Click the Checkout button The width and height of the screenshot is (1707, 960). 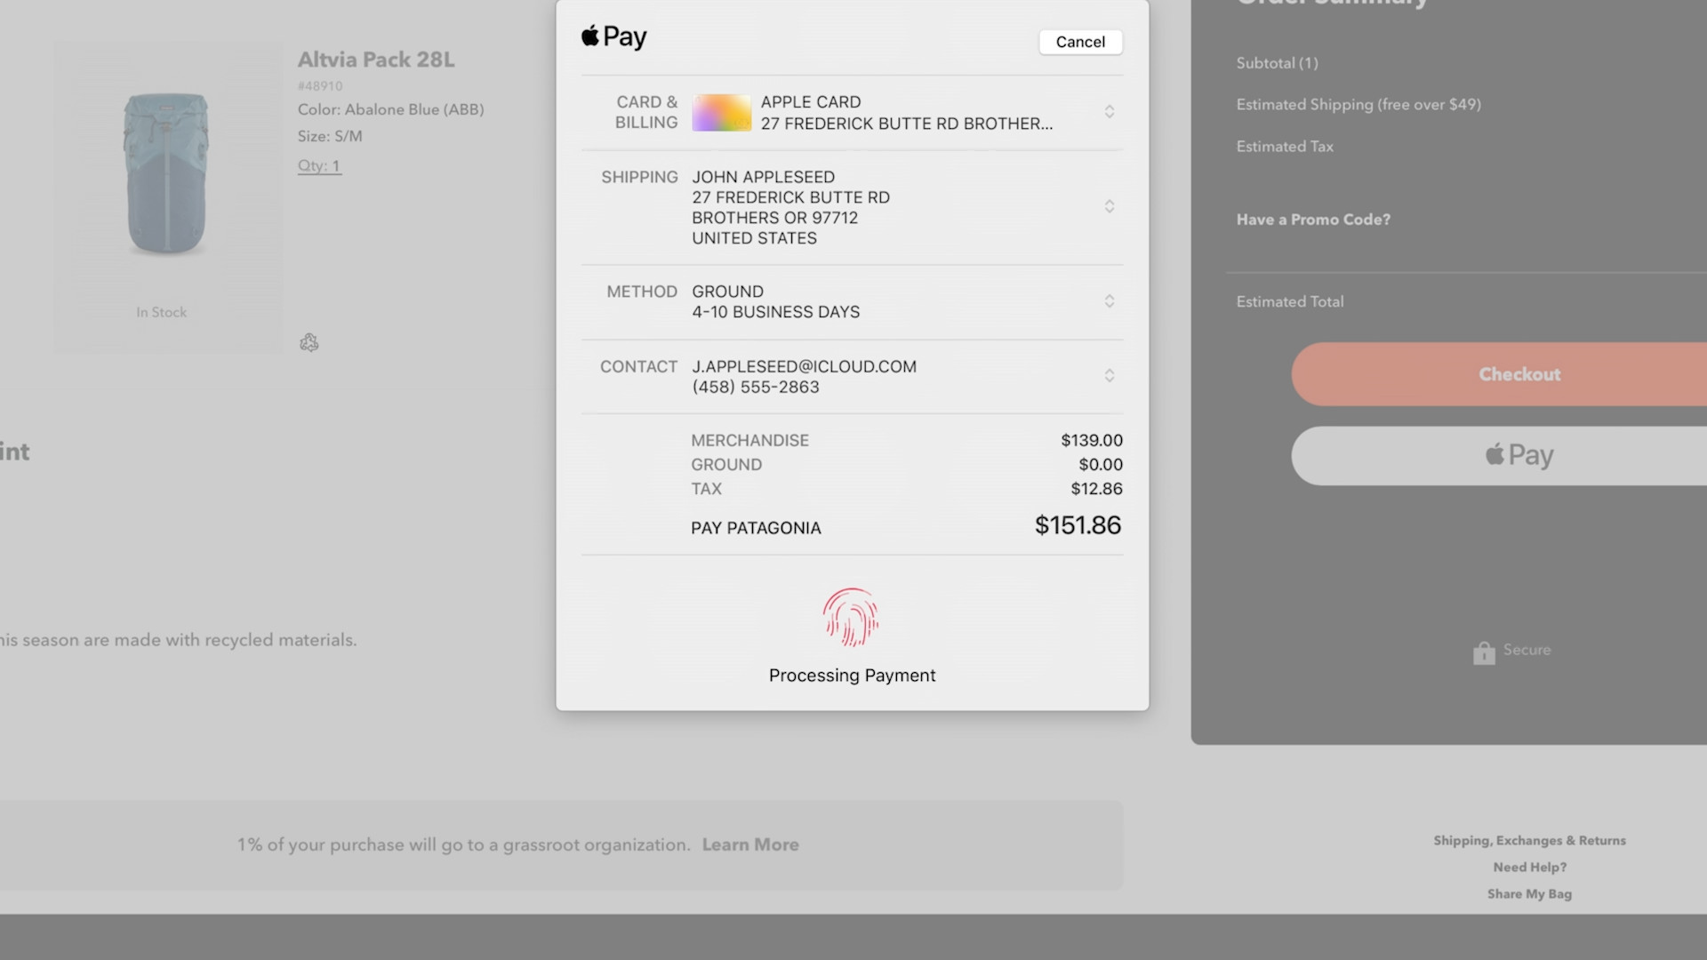click(x=1519, y=374)
